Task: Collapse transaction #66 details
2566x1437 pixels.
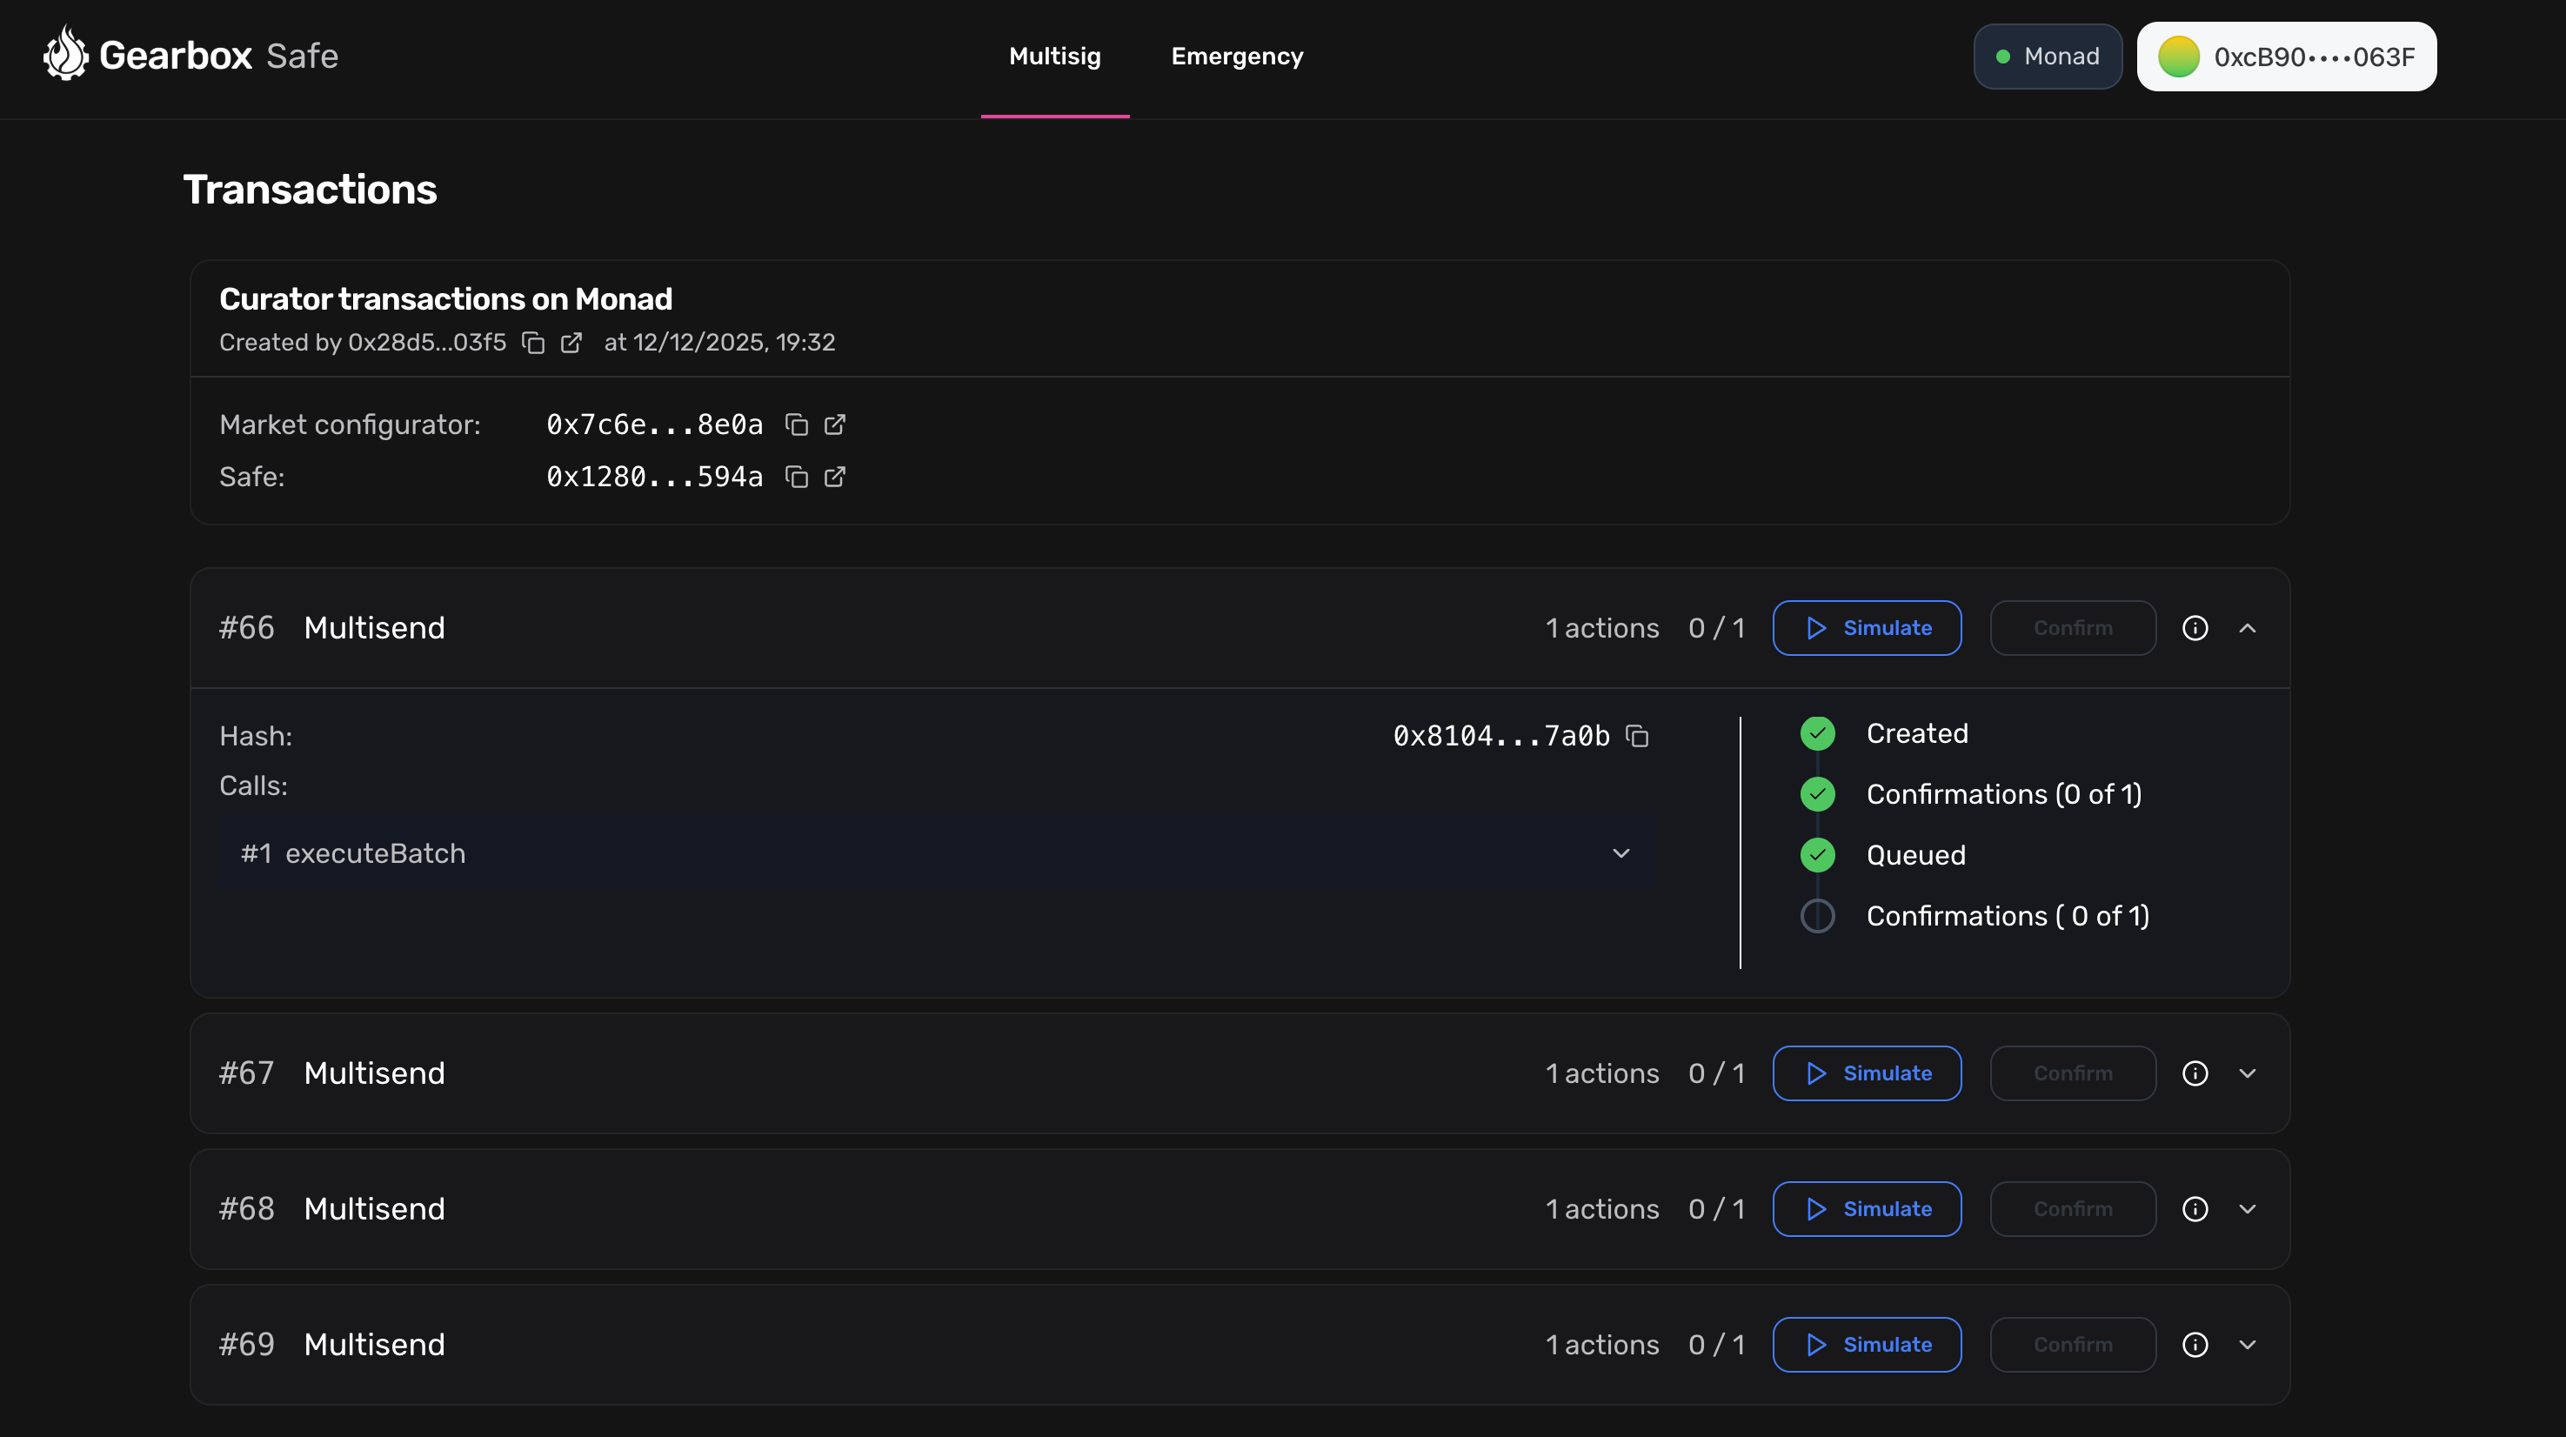Action: 2248,628
